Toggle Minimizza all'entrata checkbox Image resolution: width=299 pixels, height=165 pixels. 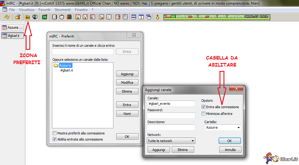[x=203, y=114]
